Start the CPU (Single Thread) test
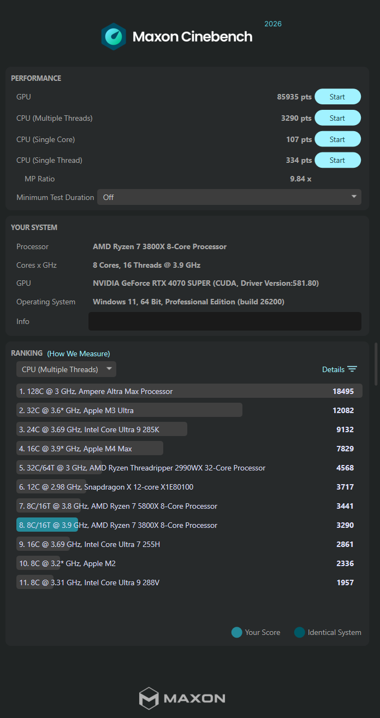 [337, 160]
